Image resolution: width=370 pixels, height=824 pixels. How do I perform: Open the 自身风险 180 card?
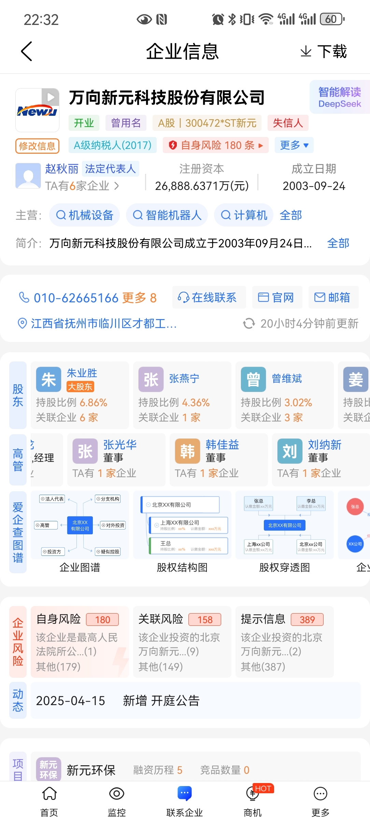pos(80,642)
